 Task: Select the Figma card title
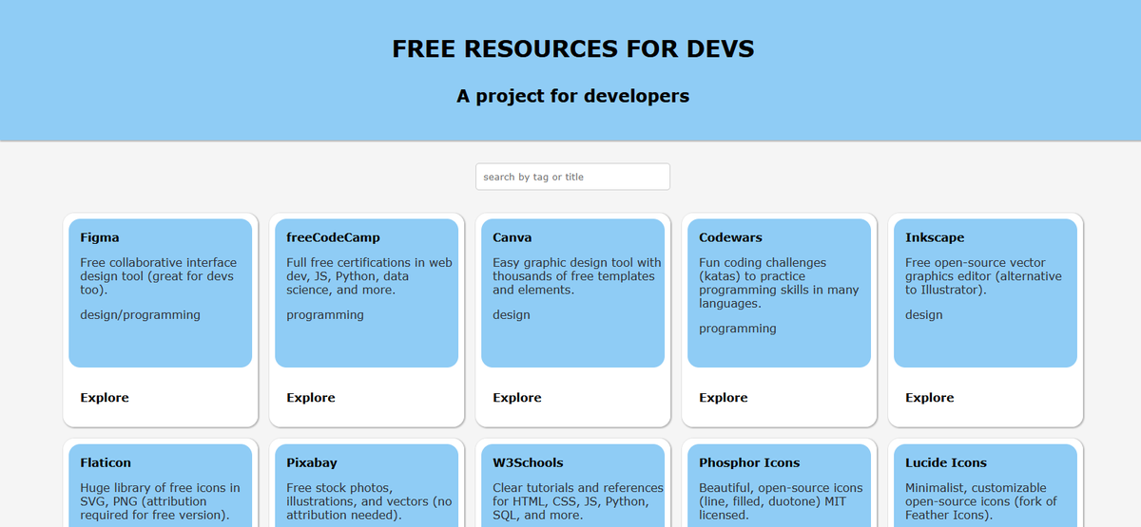[x=100, y=237]
